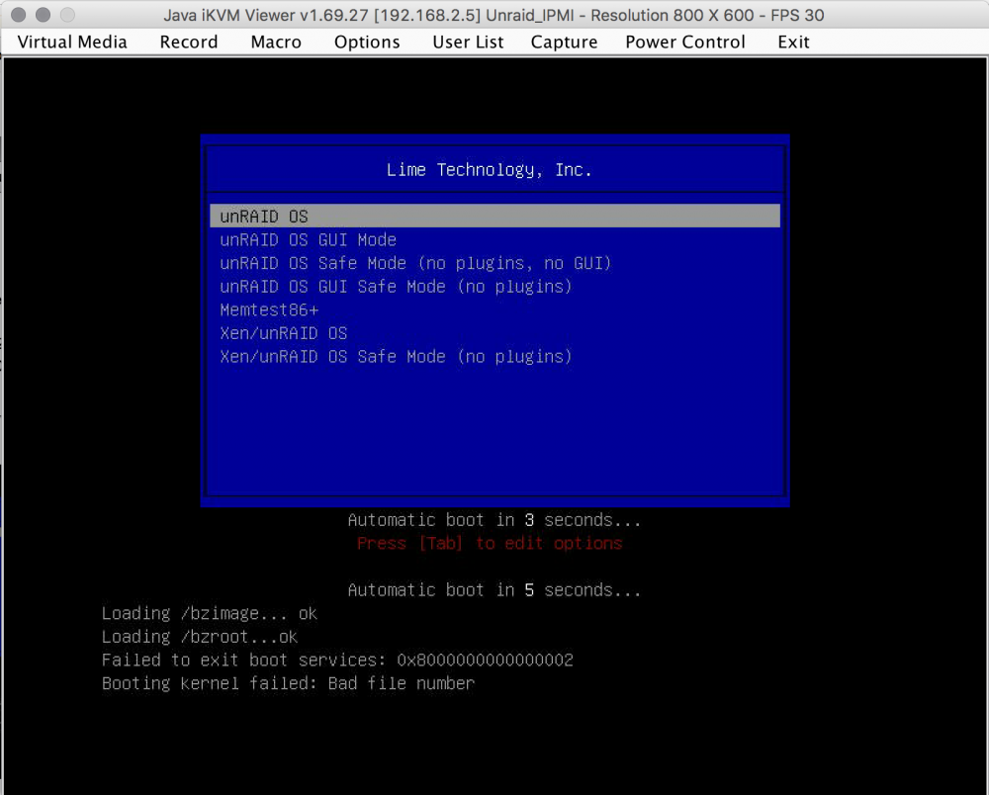Click Exit in the menu bar
This screenshot has width=989, height=795.
(793, 43)
